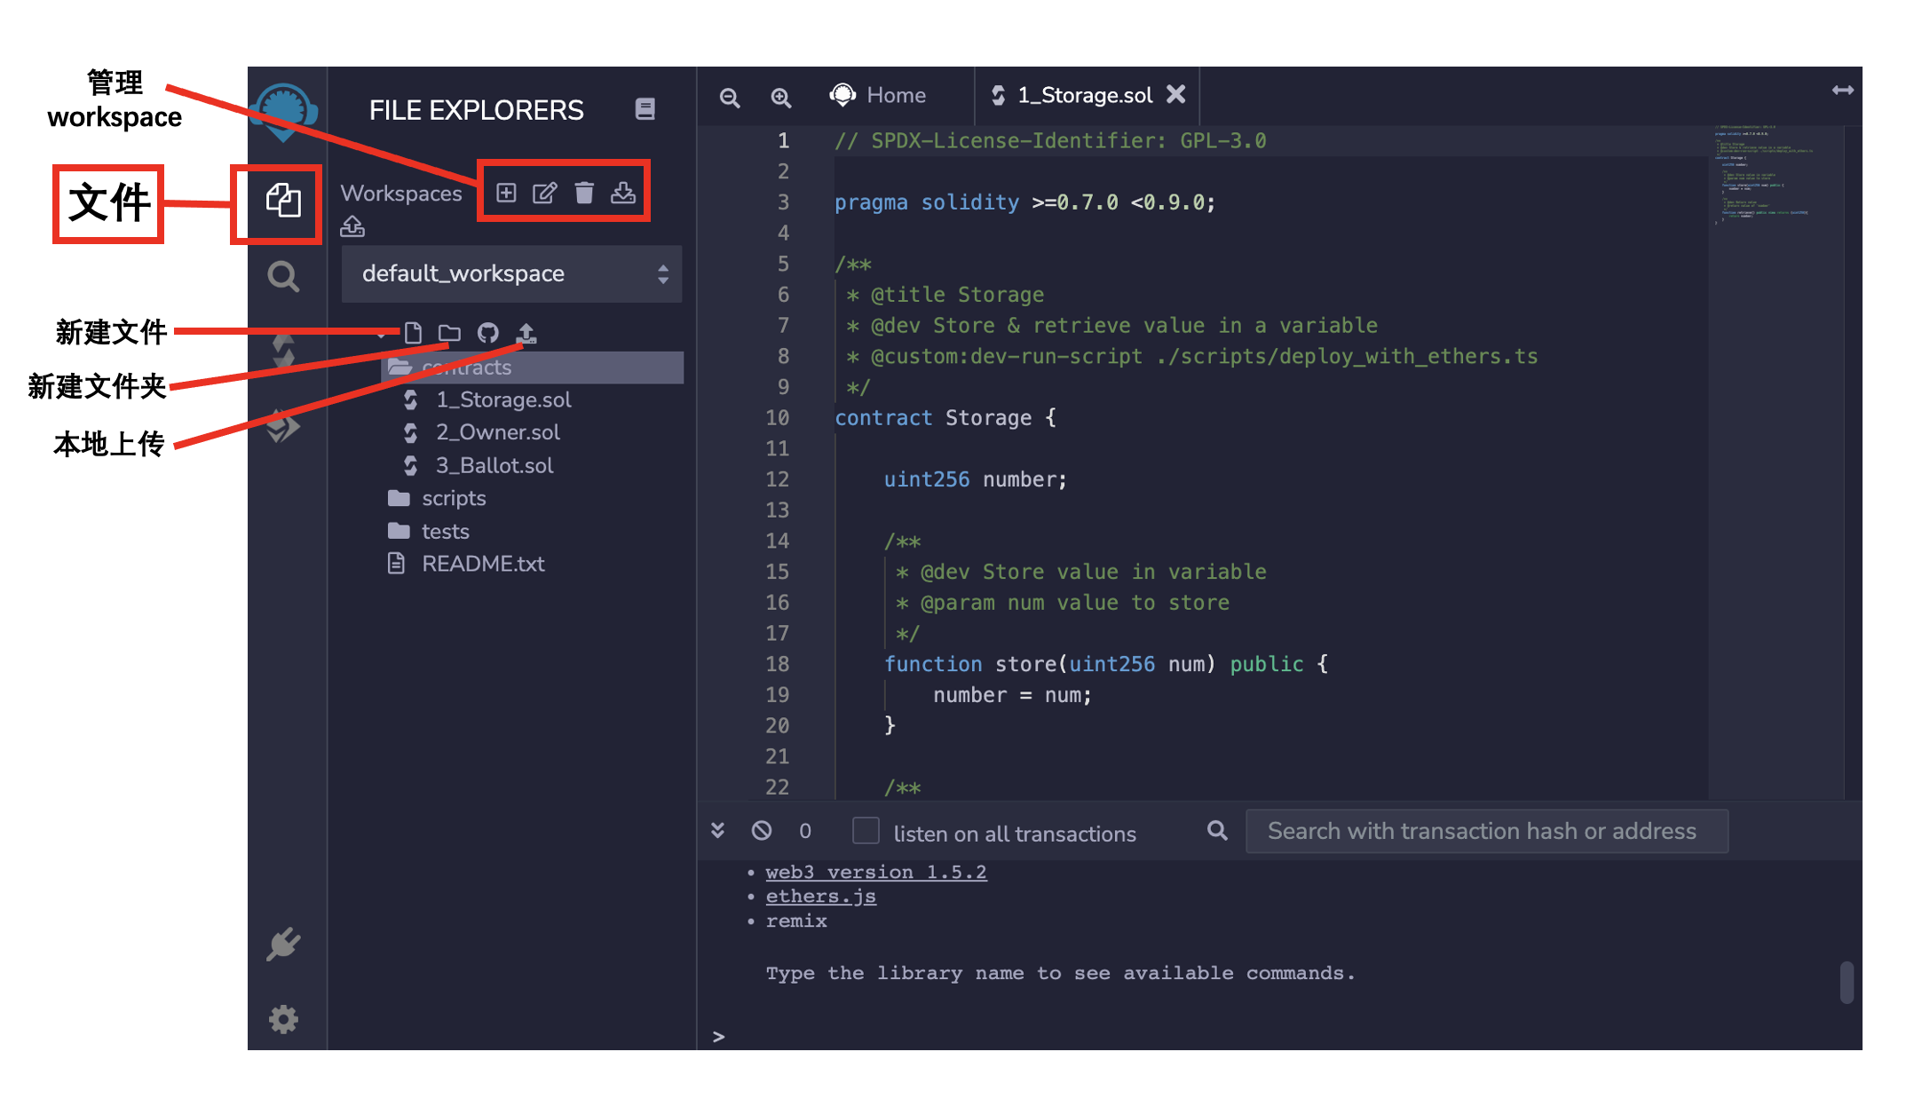Click the terminal vertical scrollbar
Viewport: 1930px width, 1115px height.
[x=1847, y=982]
